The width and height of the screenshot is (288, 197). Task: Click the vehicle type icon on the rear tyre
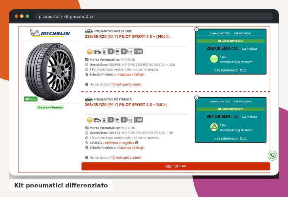[97, 120]
